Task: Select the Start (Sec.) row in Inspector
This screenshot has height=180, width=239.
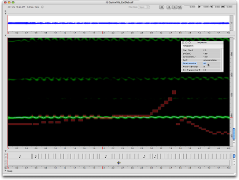Action: pyautogui.click(x=201, y=50)
